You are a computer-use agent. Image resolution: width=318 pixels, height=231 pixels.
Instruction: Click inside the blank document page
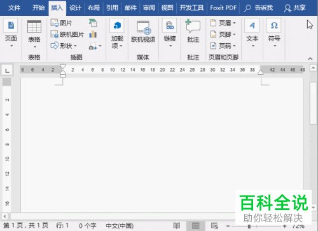(x=162, y=144)
